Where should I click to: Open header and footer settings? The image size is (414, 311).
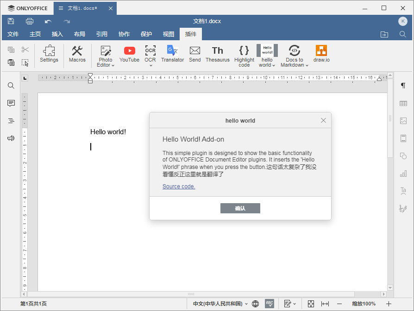pos(403,138)
